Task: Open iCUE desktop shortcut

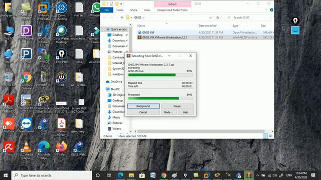Action: (x=61, y=79)
